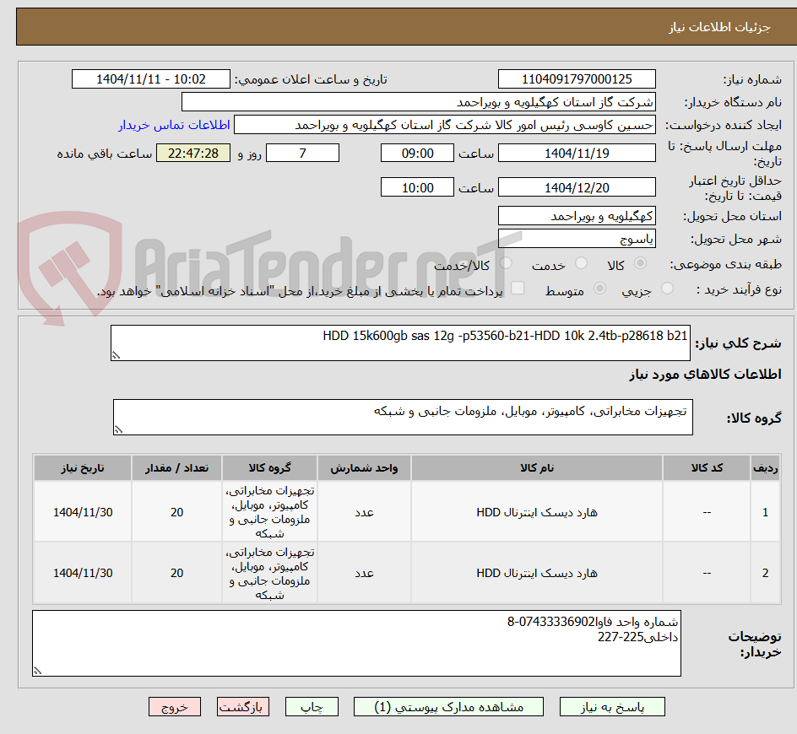Click row 1 date cell 1404/11/30
797x734 pixels.
point(83,512)
